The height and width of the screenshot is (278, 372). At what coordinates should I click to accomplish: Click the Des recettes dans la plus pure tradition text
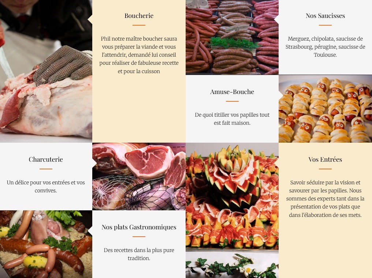point(139,254)
